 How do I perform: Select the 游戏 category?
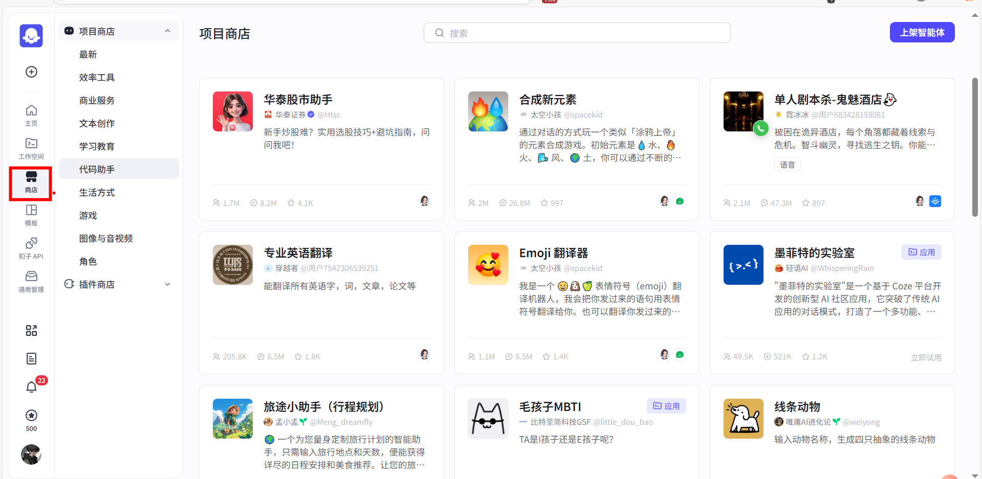point(88,215)
